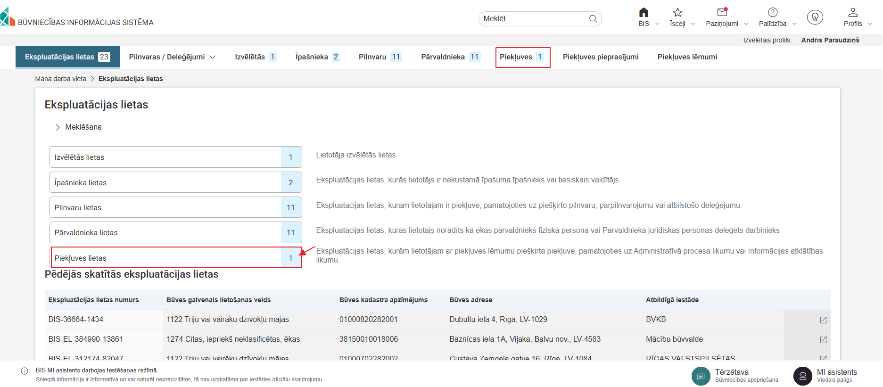Open the Profils user icon
Viewport: 883px width, 387px height.
pyautogui.click(x=853, y=13)
